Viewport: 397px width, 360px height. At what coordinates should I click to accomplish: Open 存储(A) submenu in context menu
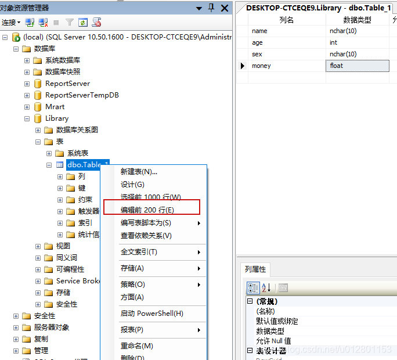point(154,268)
